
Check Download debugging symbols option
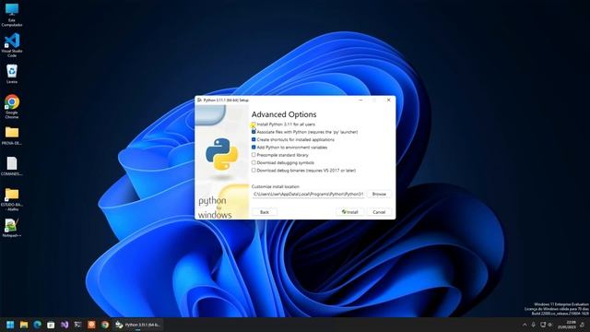click(x=254, y=162)
